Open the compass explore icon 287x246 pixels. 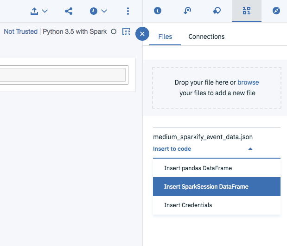point(276,11)
